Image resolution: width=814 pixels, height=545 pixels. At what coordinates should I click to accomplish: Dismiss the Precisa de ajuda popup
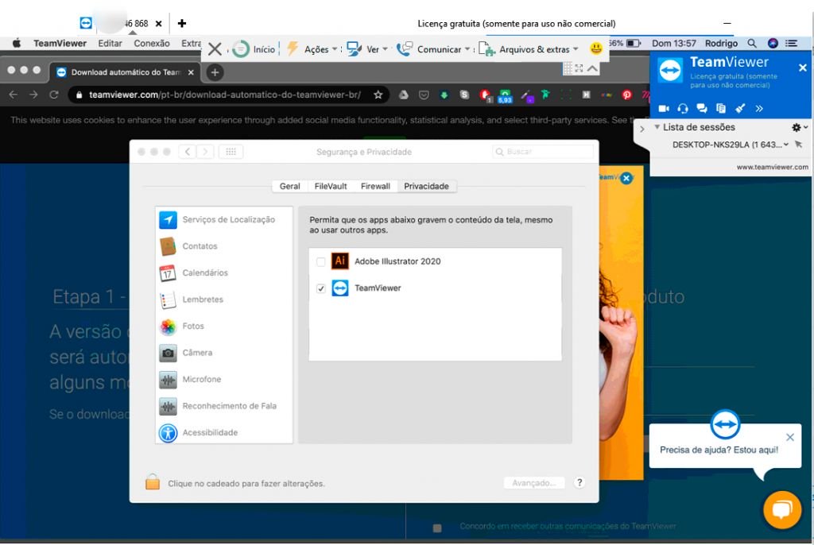click(x=789, y=437)
